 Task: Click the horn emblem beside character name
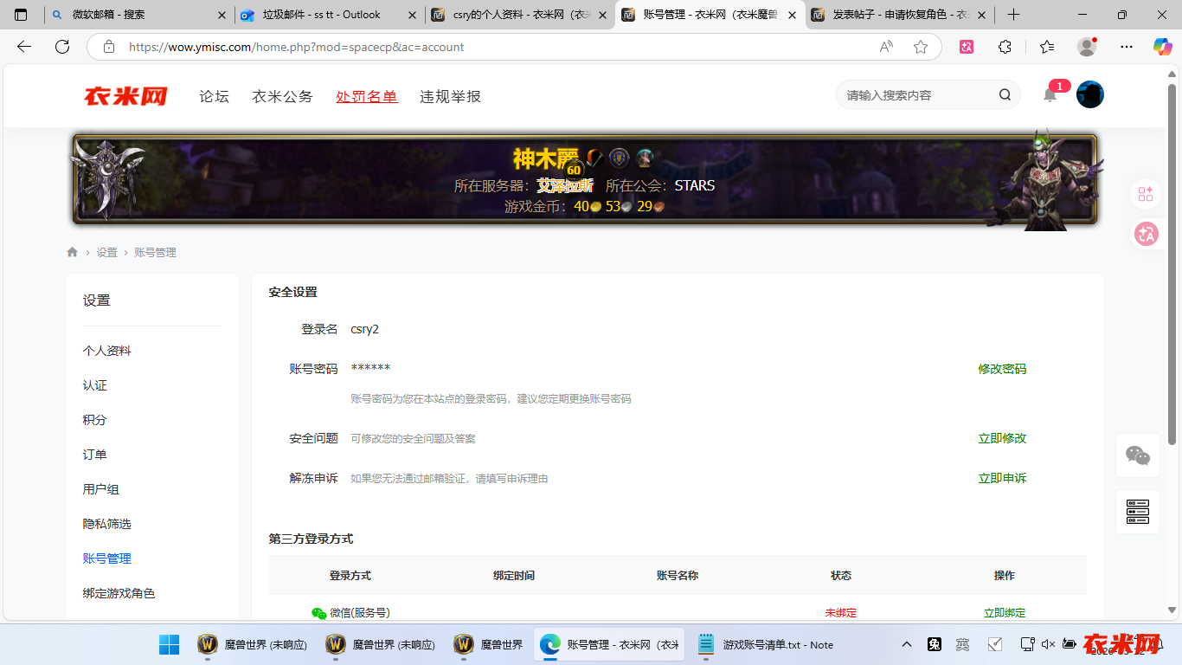pos(594,158)
